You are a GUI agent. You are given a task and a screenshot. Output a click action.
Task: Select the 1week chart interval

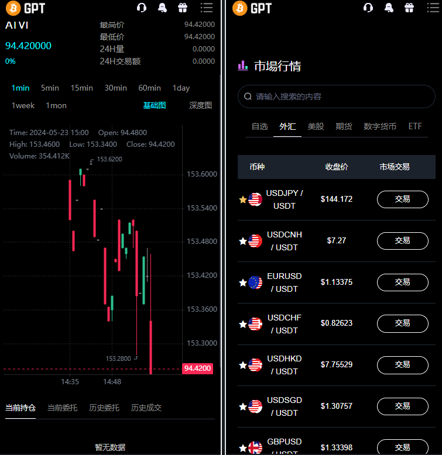[x=23, y=106]
